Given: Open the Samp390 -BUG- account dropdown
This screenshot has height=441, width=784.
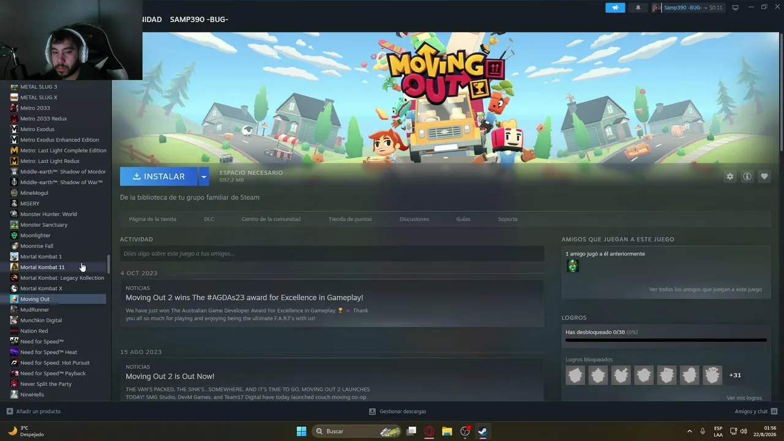Looking at the screenshot, I should coord(687,7).
